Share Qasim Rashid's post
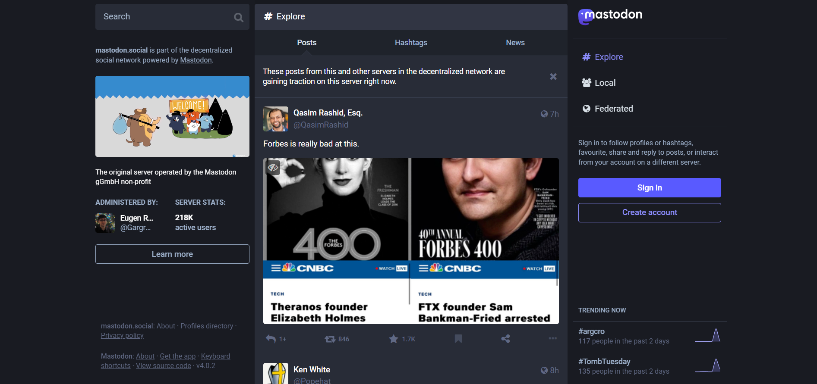Image resolution: width=817 pixels, height=384 pixels. click(505, 339)
